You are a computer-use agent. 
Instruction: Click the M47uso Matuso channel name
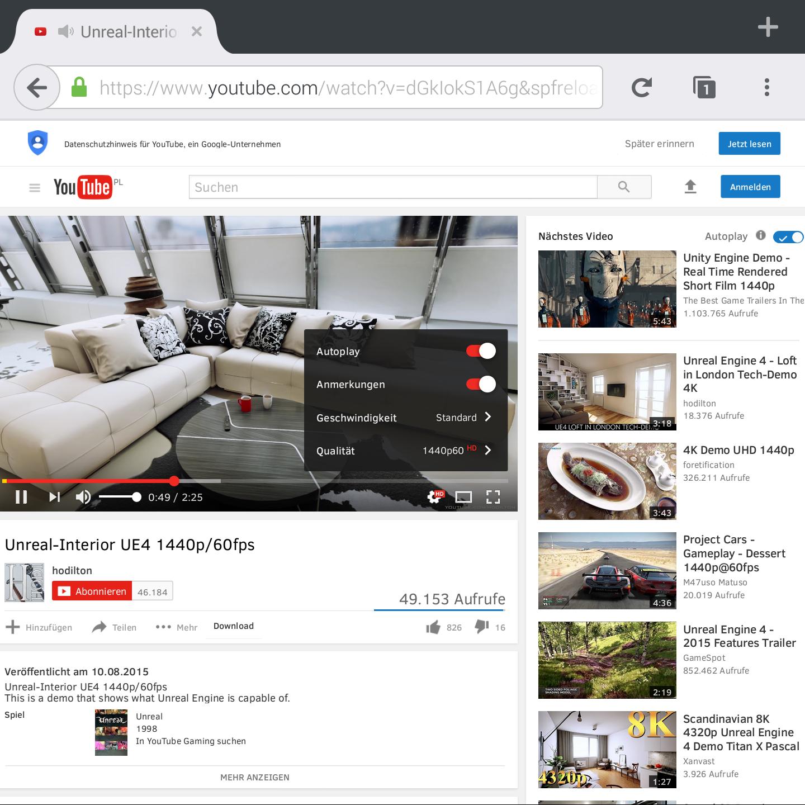click(715, 582)
